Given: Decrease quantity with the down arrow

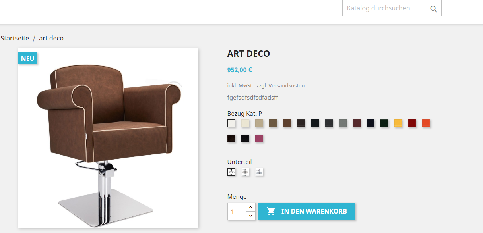Looking at the screenshot, I should pos(250,216).
